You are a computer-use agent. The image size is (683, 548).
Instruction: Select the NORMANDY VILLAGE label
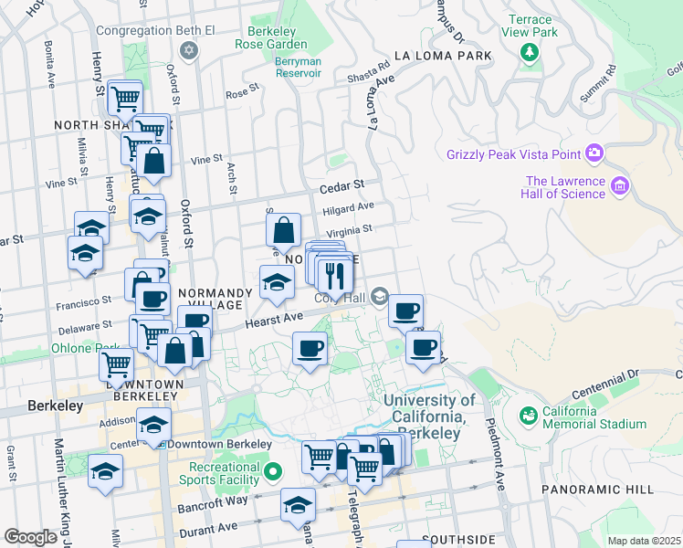(x=215, y=299)
